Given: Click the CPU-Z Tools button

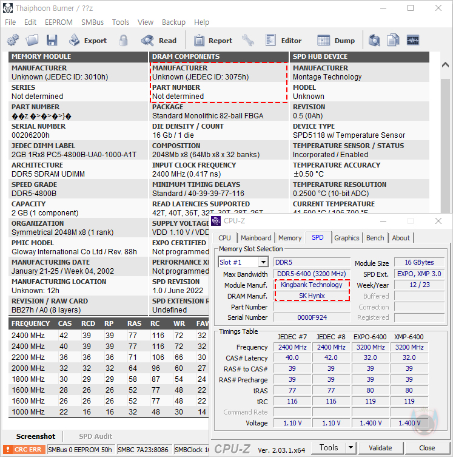Looking at the screenshot, I should 329,447.
